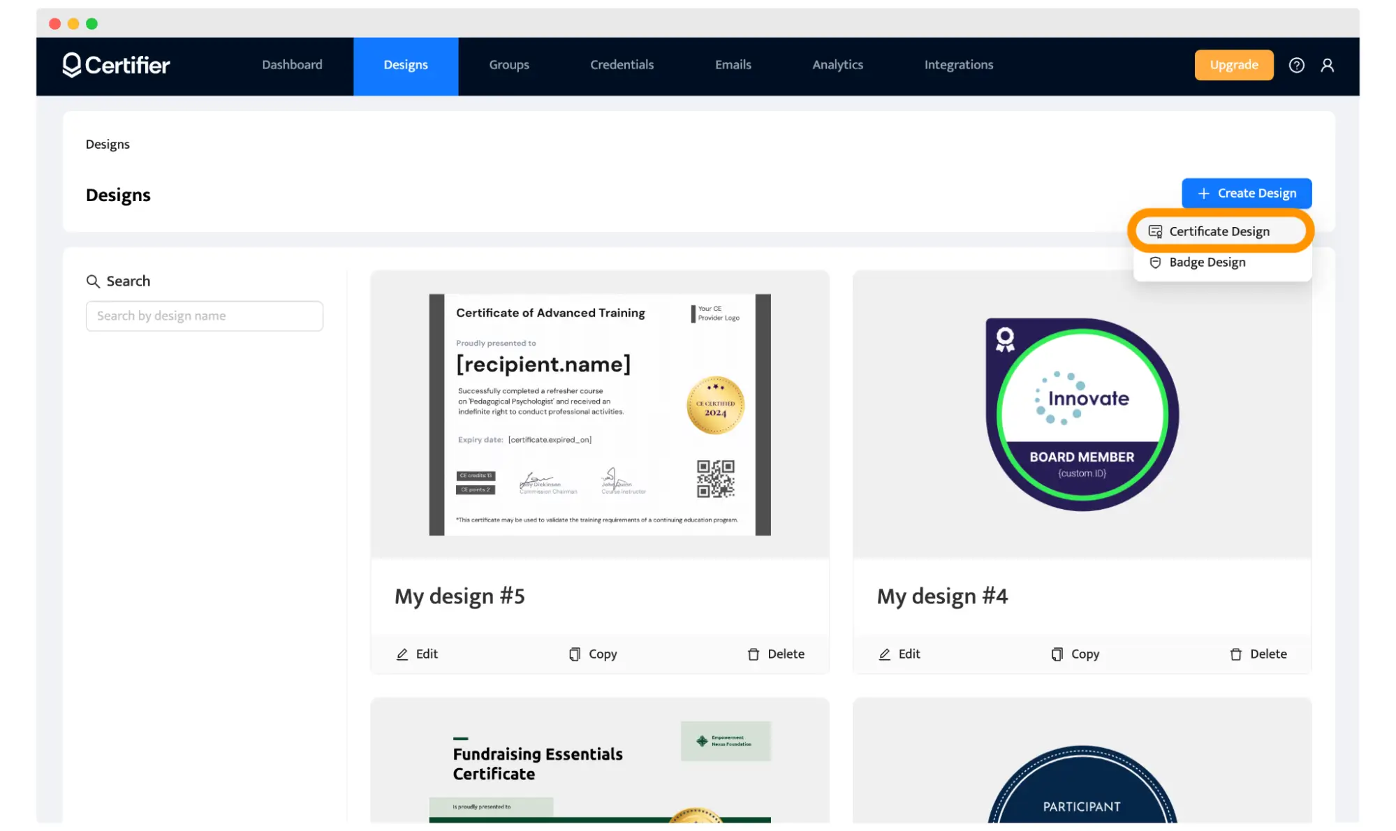Screen dimensions: 1396x831
Task: Click the Certifier logo
Action: point(116,65)
